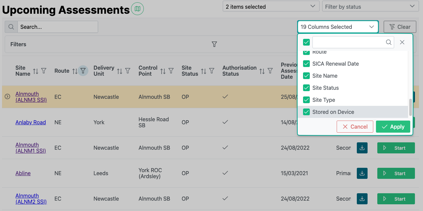The width and height of the screenshot is (423, 211).
Task: Click the column list scrollbar
Action: pyautogui.click(x=410, y=107)
